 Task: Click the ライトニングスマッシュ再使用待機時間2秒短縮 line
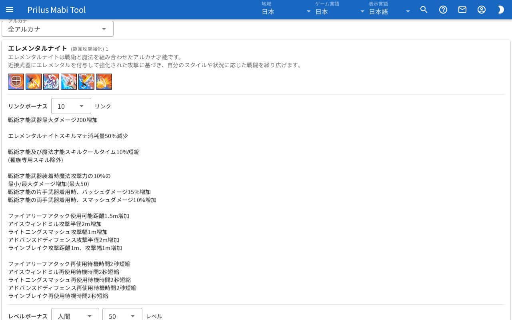coord(69,280)
